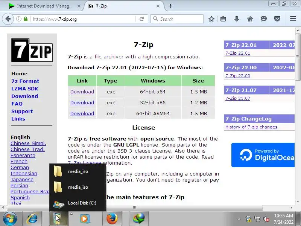Close the Internet Download Manager tab
This screenshot has width=301, height=226.
coord(79,6)
